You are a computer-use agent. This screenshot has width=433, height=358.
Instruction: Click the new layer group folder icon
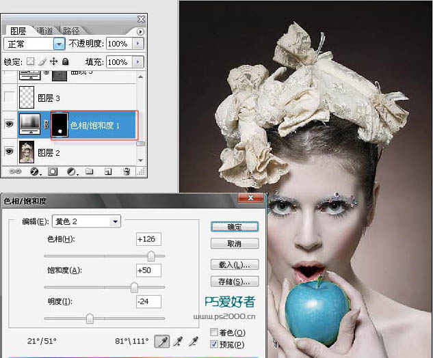[x=90, y=172]
